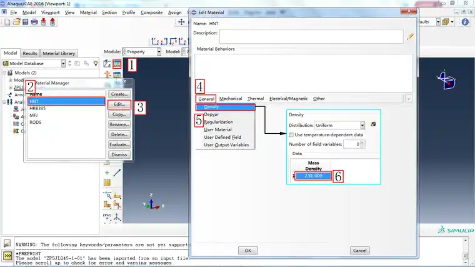475x267 pixels.
Task: Click the Save Model Database icon
Action: [x=26, y=22]
